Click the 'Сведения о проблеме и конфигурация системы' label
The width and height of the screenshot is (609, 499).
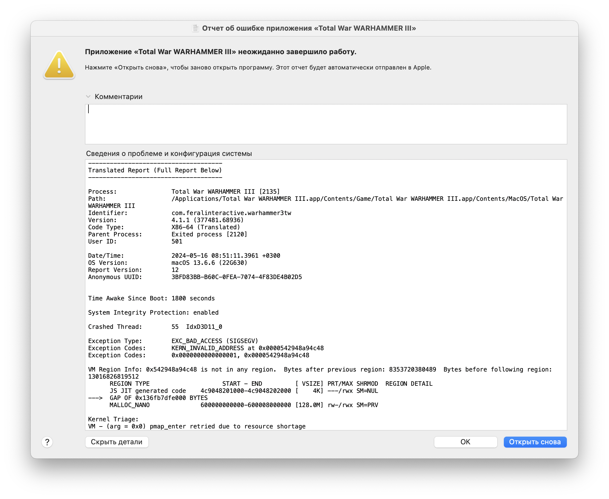click(169, 153)
